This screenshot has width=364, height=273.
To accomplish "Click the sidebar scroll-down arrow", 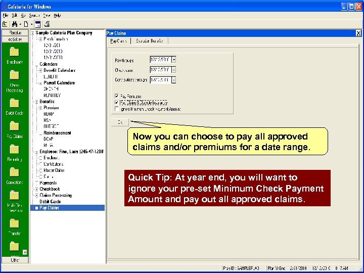I will 25,252.
